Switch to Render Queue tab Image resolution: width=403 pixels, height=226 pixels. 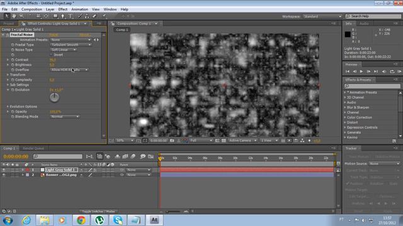coord(33,148)
